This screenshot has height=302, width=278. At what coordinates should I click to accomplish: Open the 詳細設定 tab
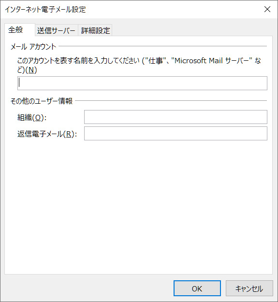(95, 30)
